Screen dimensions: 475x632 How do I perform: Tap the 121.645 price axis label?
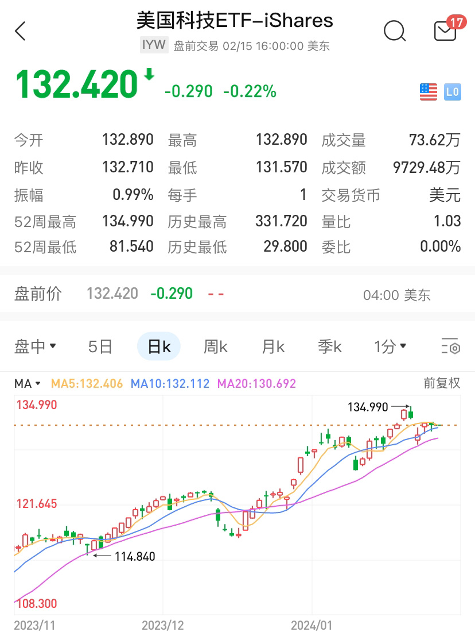[37, 503]
